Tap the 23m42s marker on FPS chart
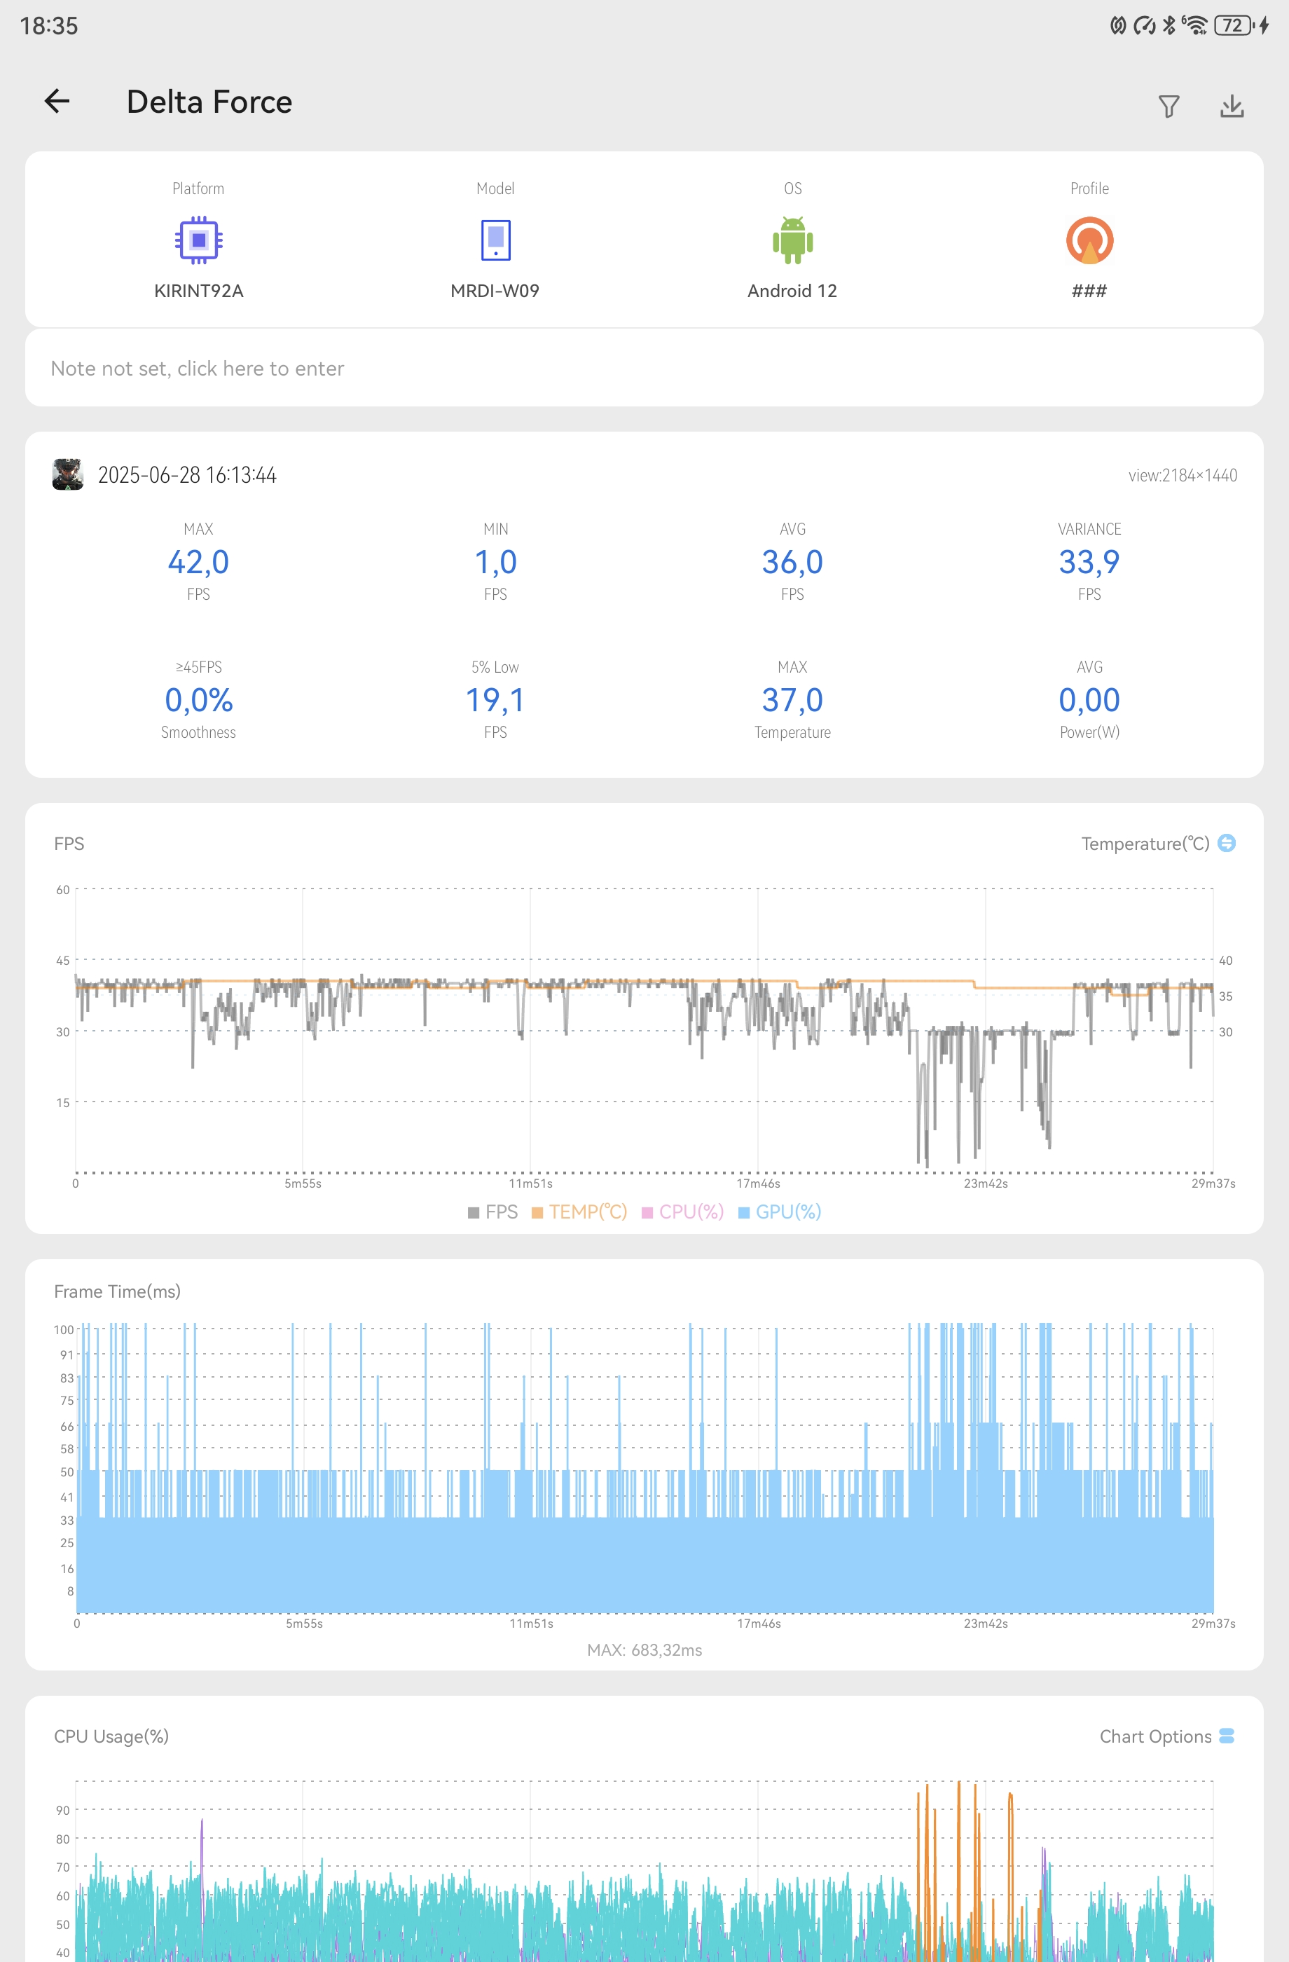The height and width of the screenshot is (1962, 1289). [x=986, y=1184]
